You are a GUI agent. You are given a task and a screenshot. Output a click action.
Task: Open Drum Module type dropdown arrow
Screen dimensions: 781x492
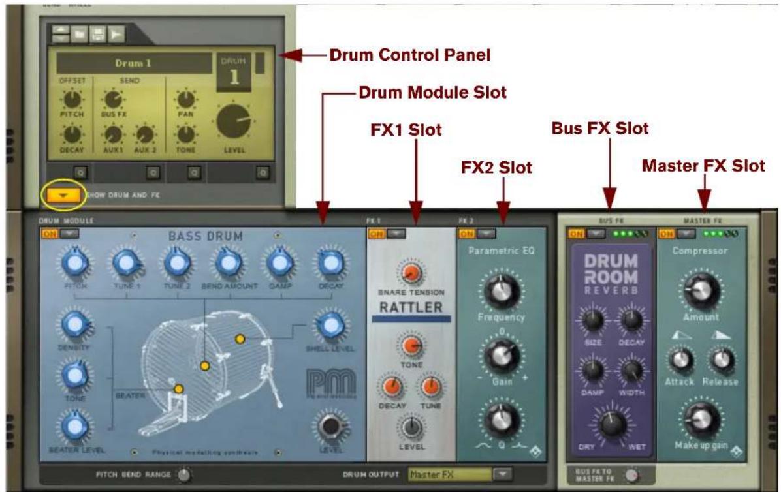(x=69, y=234)
